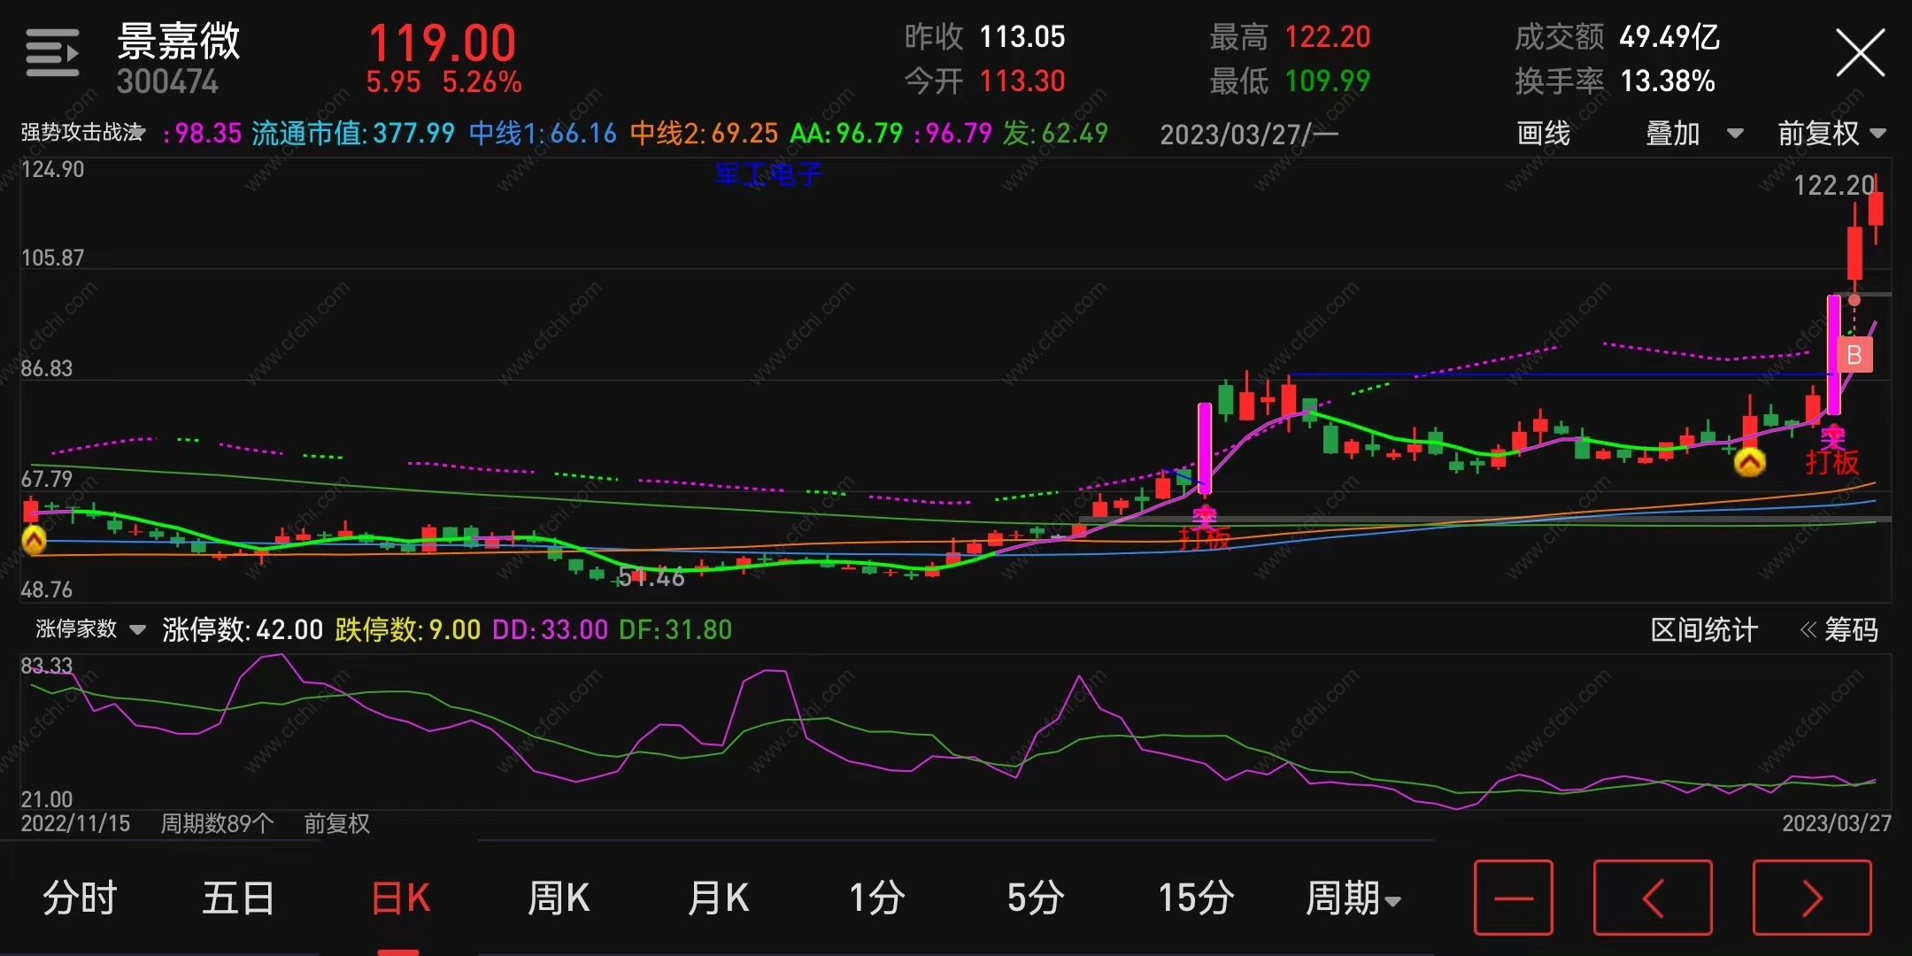This screenshot has height=956, width=1912.
Task: Close the chart with X icon
Action: [1860, 53]
